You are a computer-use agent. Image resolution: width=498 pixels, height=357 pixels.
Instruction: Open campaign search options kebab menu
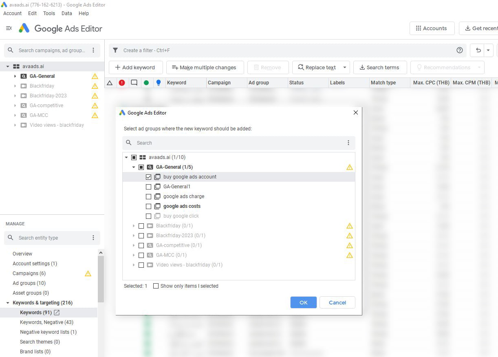[x=93, y=50]
